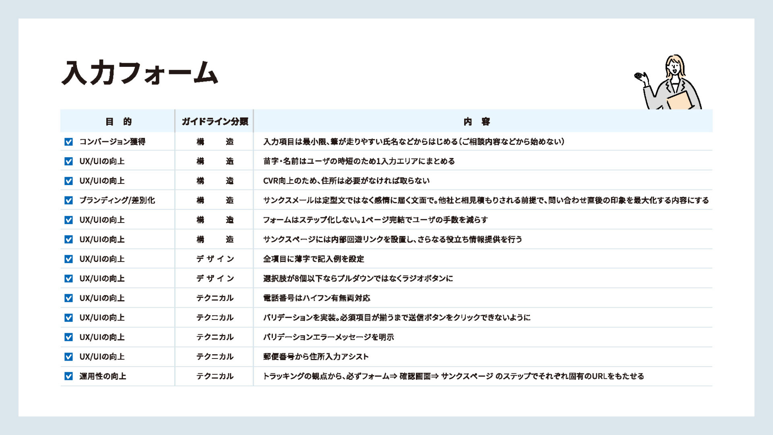
Task: Click the 電話番号はハイフン有無両対応 text
Action: click(x=316, y=298)
